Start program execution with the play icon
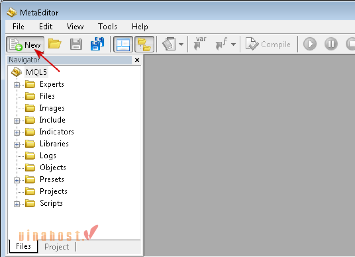Viewport: 355px width, 257px height. [310, 44]
